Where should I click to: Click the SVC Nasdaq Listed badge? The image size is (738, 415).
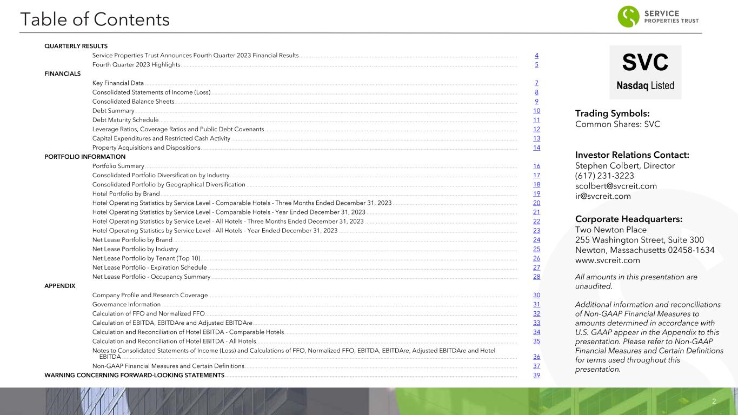click(x=645, y=72)
